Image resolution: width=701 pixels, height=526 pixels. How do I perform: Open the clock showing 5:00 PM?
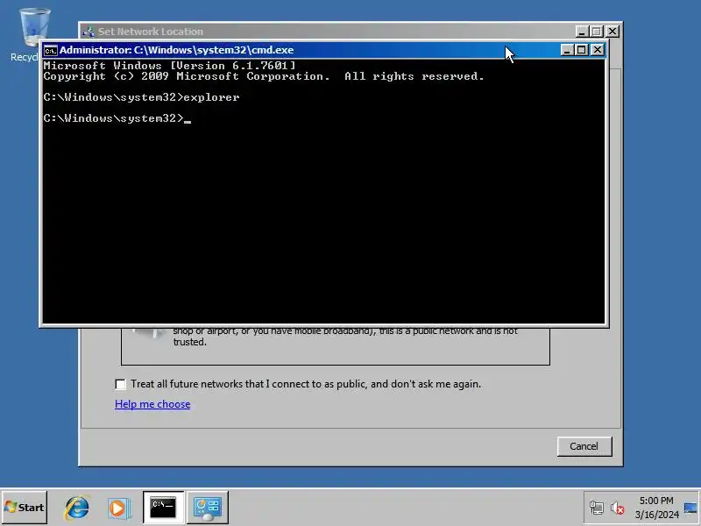click(656, 508)
